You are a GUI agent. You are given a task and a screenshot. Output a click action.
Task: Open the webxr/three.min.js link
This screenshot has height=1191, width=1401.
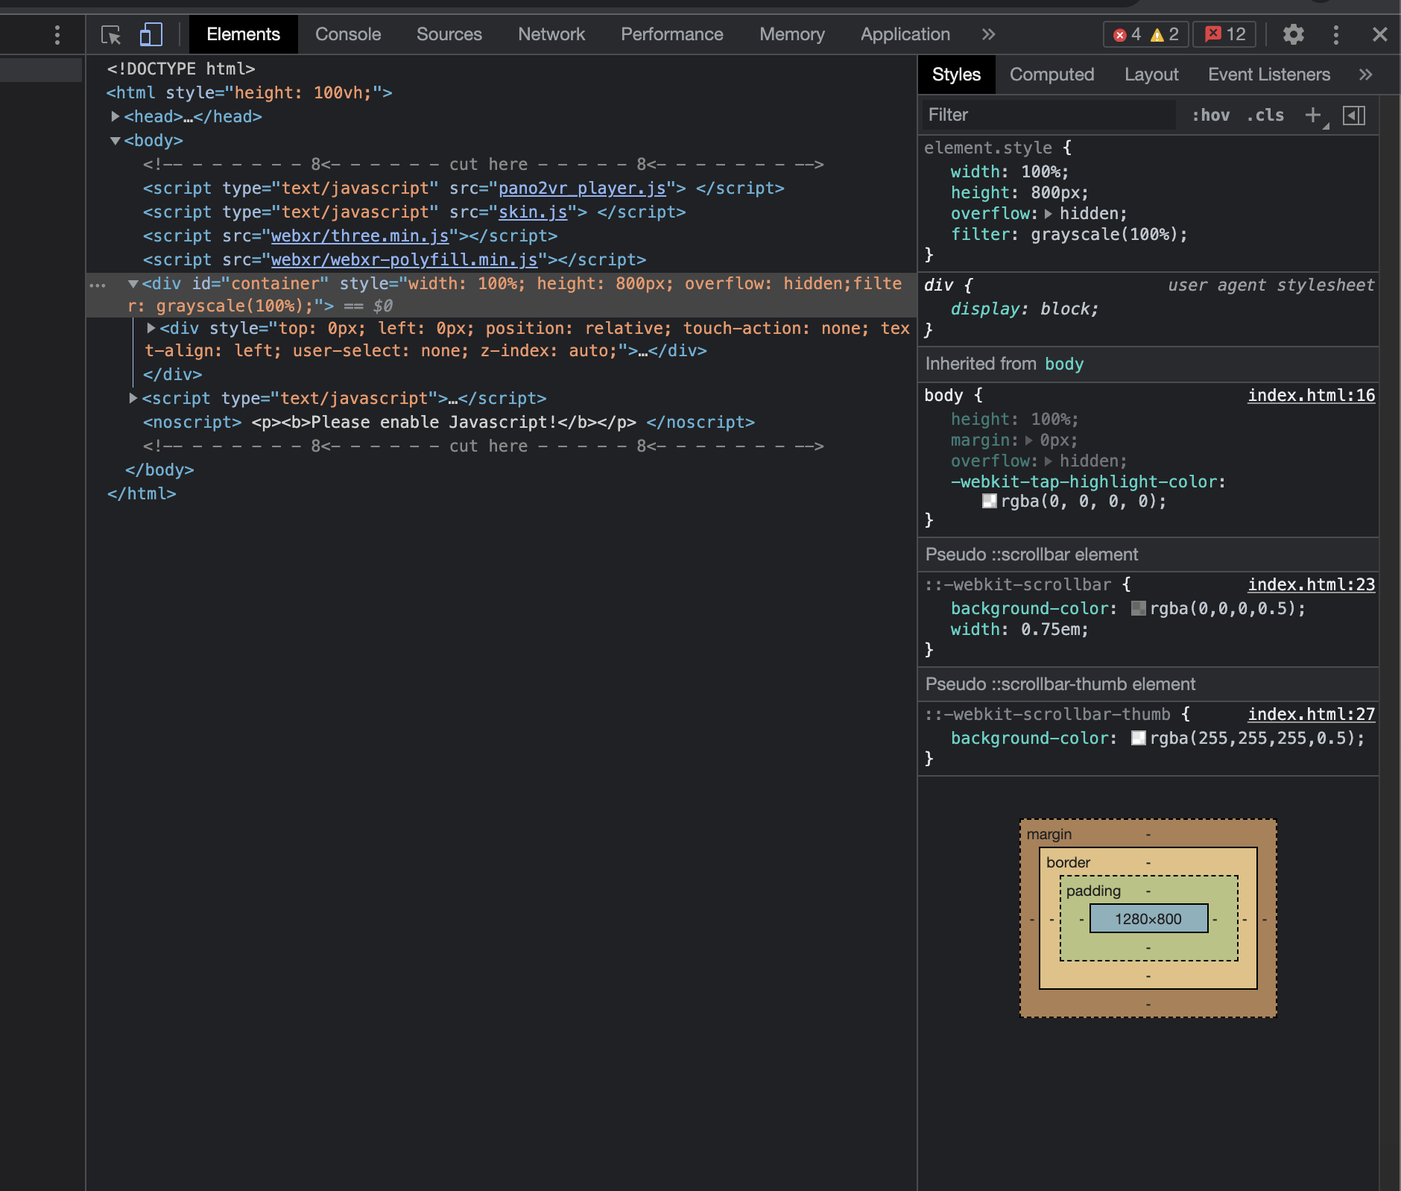pyautogui.click(x=360, y=236)
